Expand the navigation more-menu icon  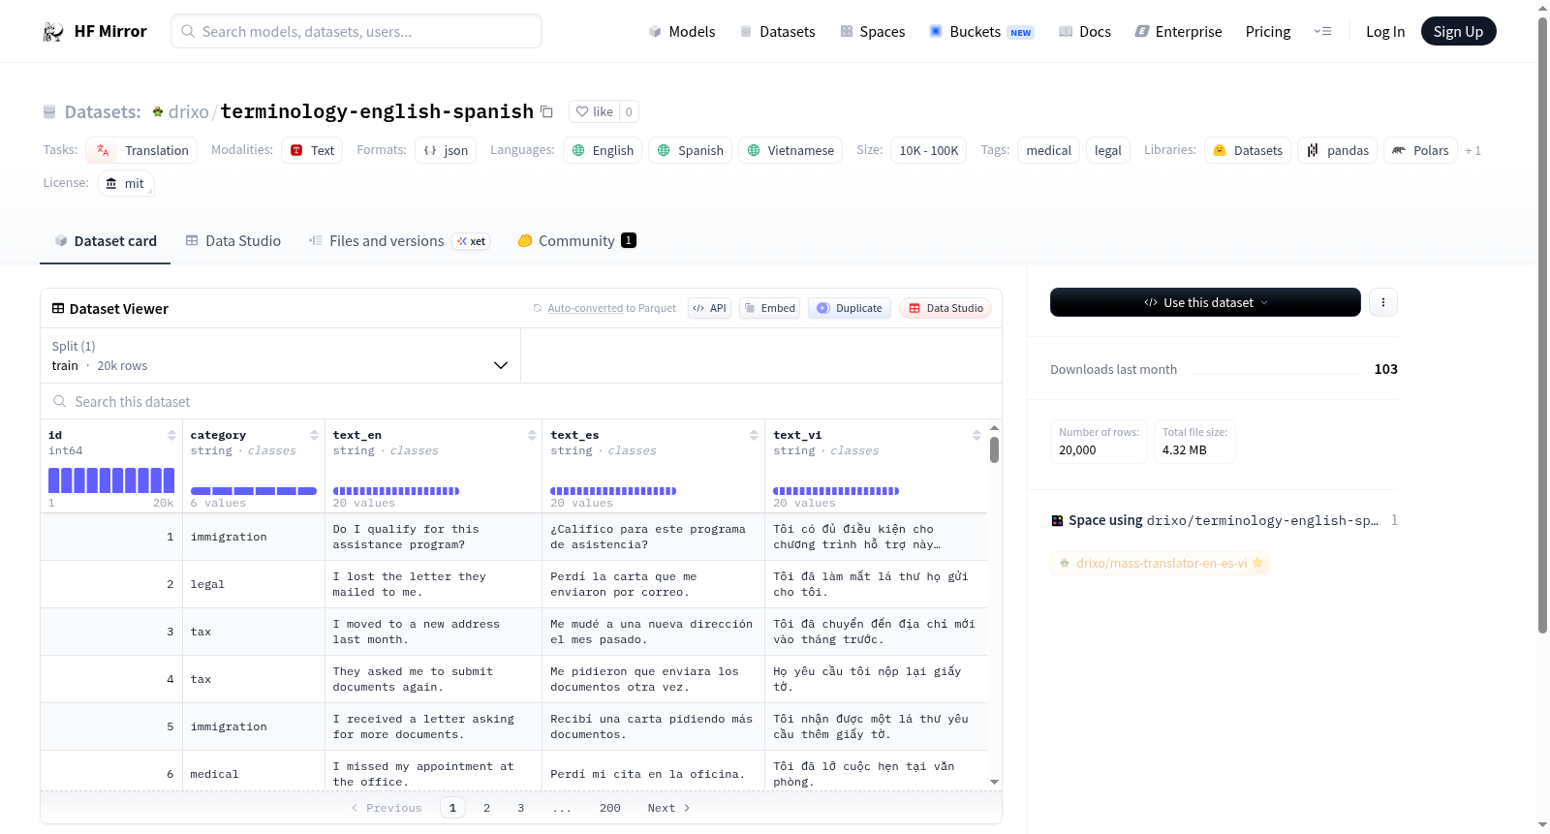click(x=1322, y=32)
